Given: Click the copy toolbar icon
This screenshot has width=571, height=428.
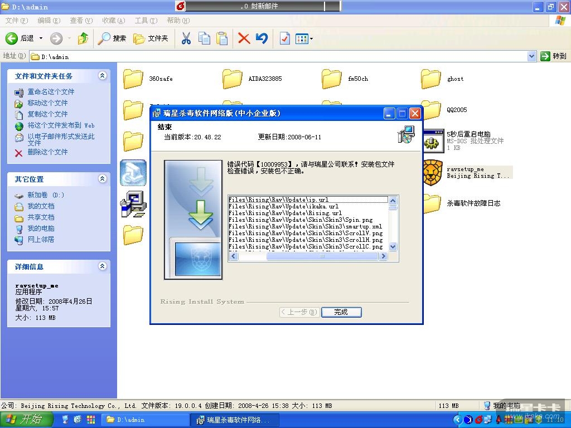Looking at the screenshot, I should 204,38.
